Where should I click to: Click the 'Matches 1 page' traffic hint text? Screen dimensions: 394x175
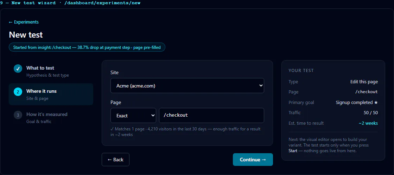[185, 132]
